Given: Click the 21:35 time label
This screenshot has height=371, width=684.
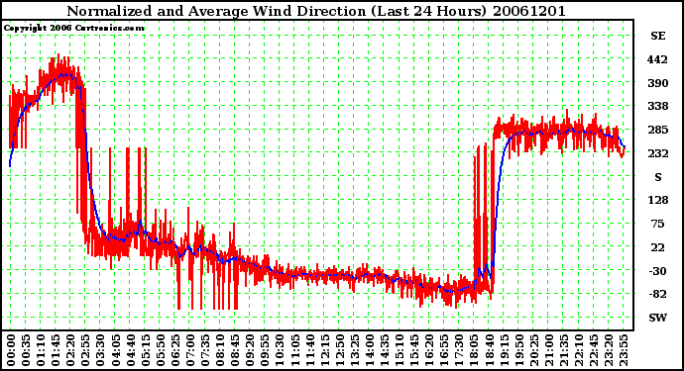Looking at the screenshot, I should 563,350.
